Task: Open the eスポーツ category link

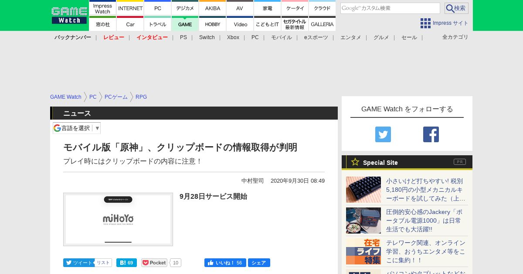Action: tap(316, 37)
